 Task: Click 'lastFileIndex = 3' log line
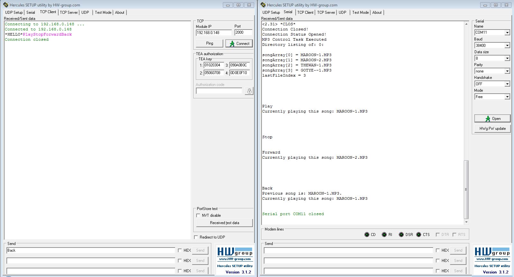click(284, 75)
